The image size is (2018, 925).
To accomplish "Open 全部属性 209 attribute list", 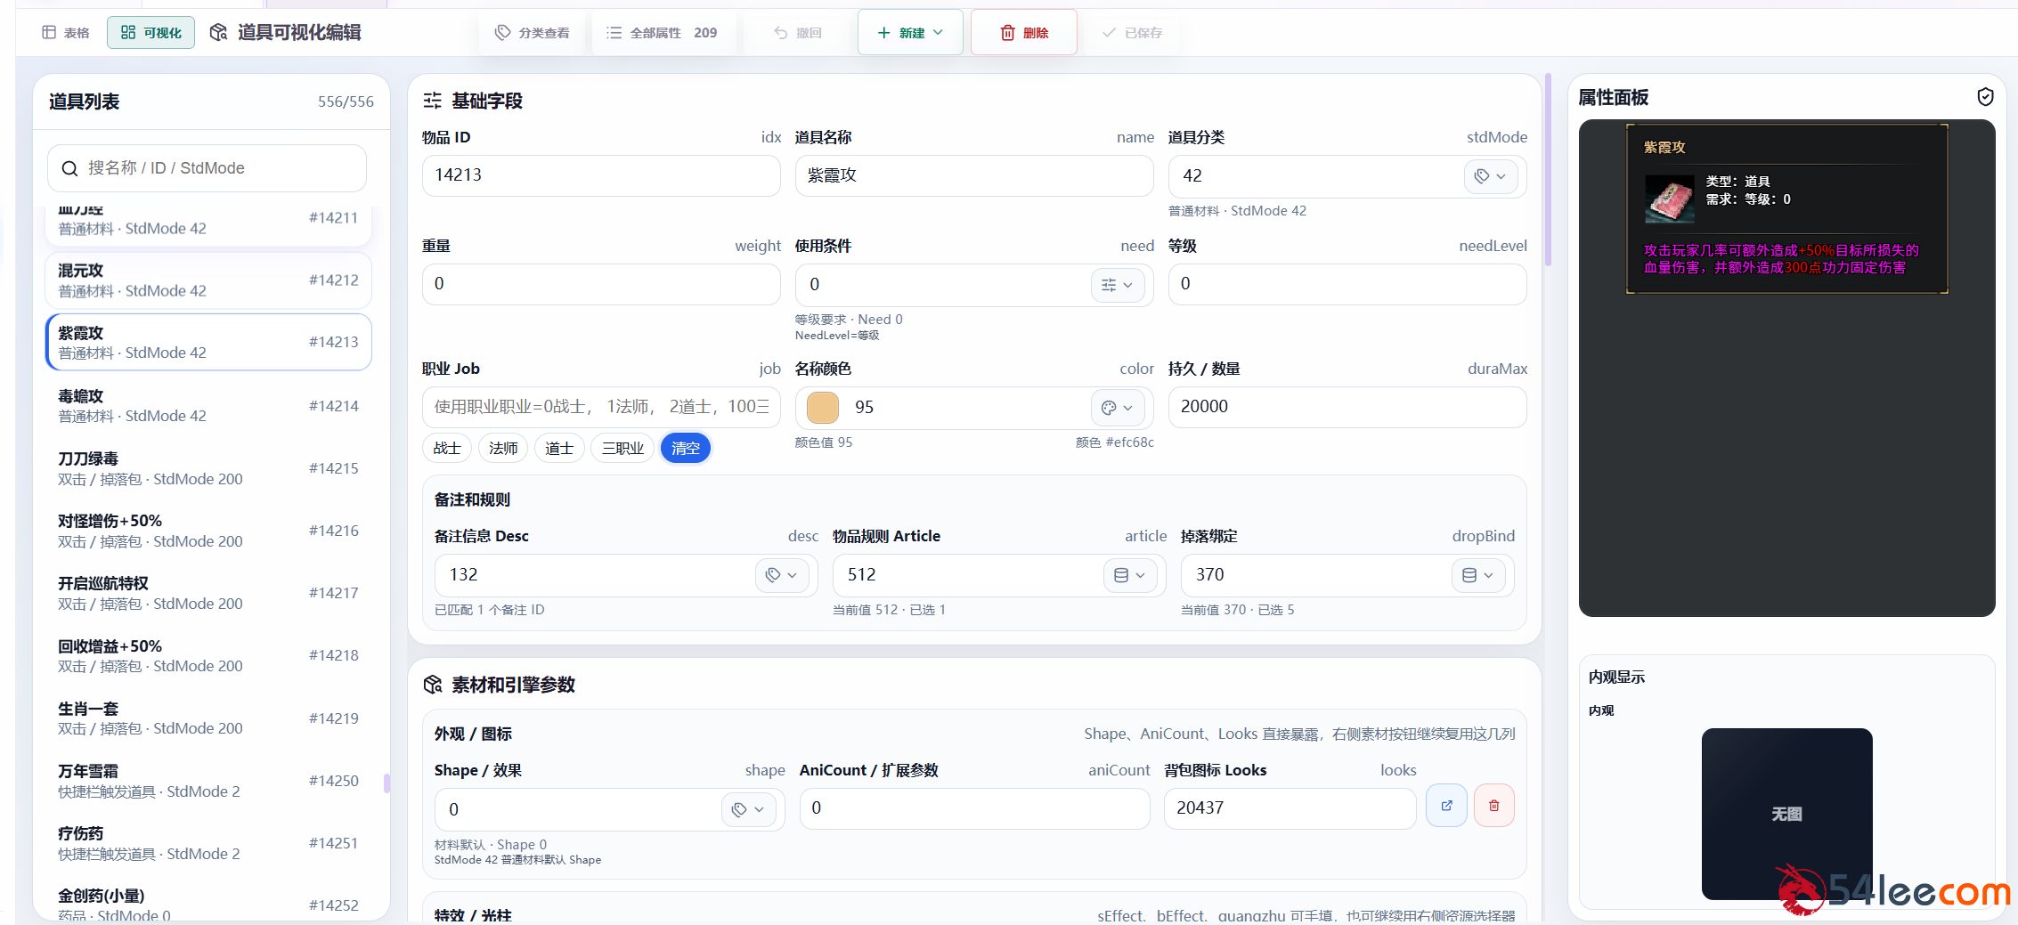I will tap(663, 33).
